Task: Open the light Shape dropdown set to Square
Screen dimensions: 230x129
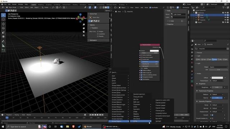Action: click(218, 67)
